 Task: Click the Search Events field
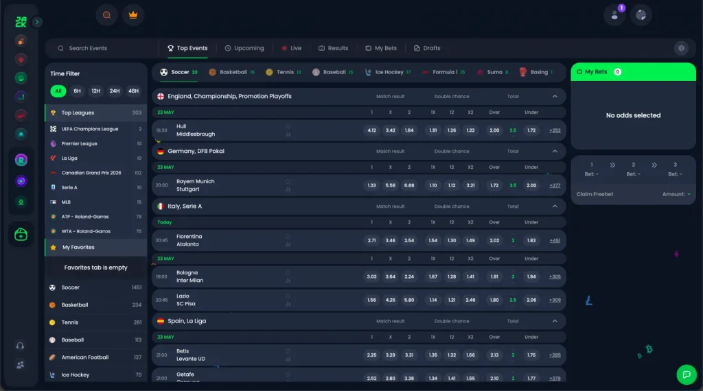(x=102, y=49)
